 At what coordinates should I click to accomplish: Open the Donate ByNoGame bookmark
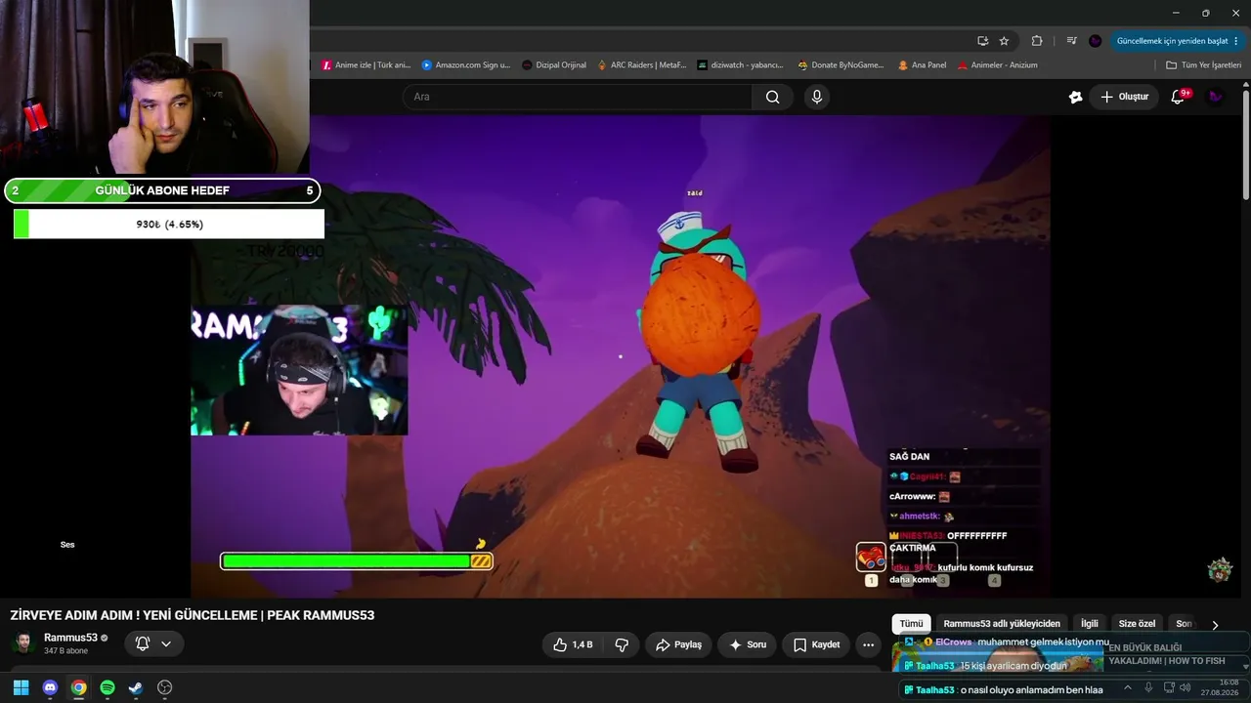pyautogui.click(x=841, y=65)
